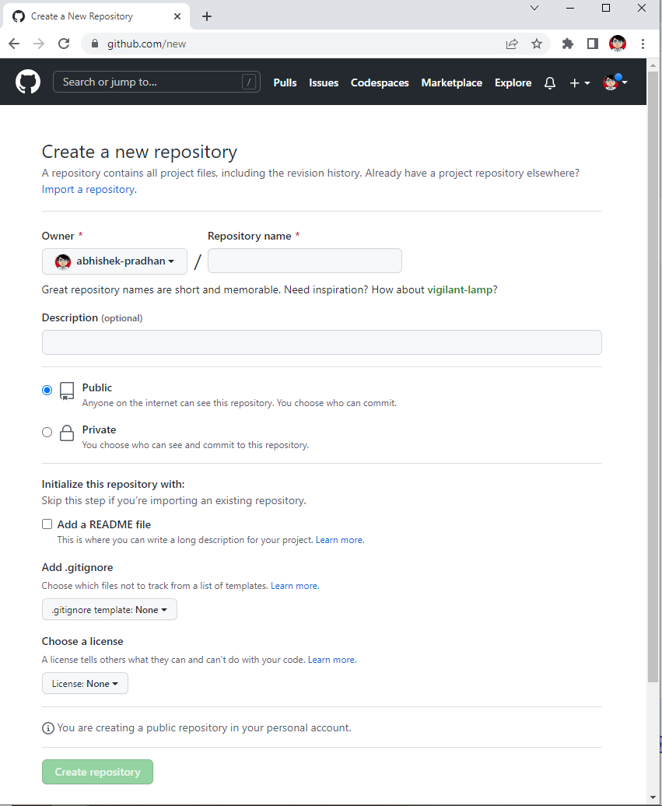Open the browser extensions puzzle icon
The height and width of the screenshot is (806, 662).
click(567, 44)
